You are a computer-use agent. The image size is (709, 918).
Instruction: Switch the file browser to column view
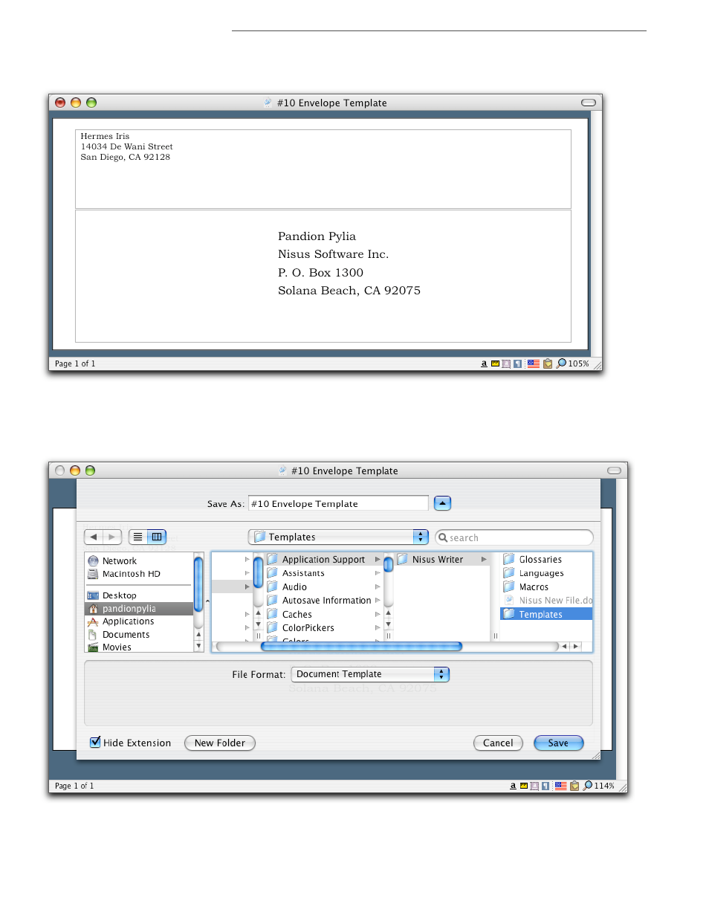tap(157, 537)
